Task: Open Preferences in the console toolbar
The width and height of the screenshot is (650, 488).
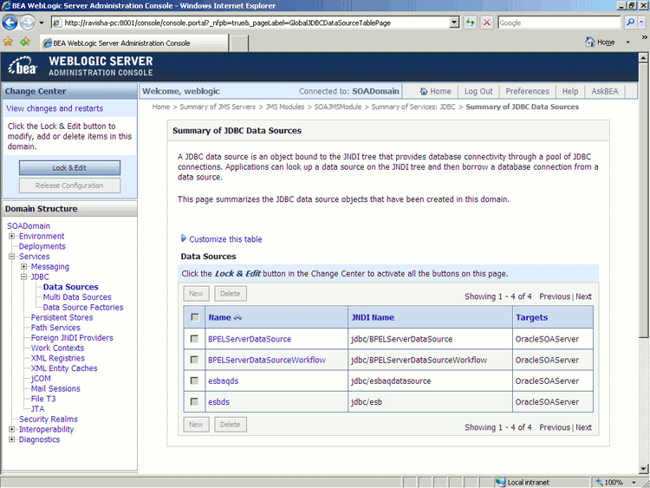Action: click(x=527, y=91)
